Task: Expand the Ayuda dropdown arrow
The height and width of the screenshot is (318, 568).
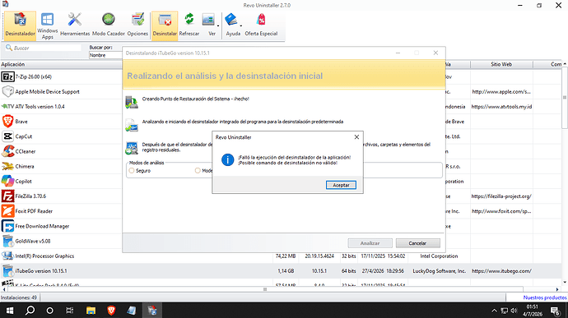Action: click(x=241, y=25)
